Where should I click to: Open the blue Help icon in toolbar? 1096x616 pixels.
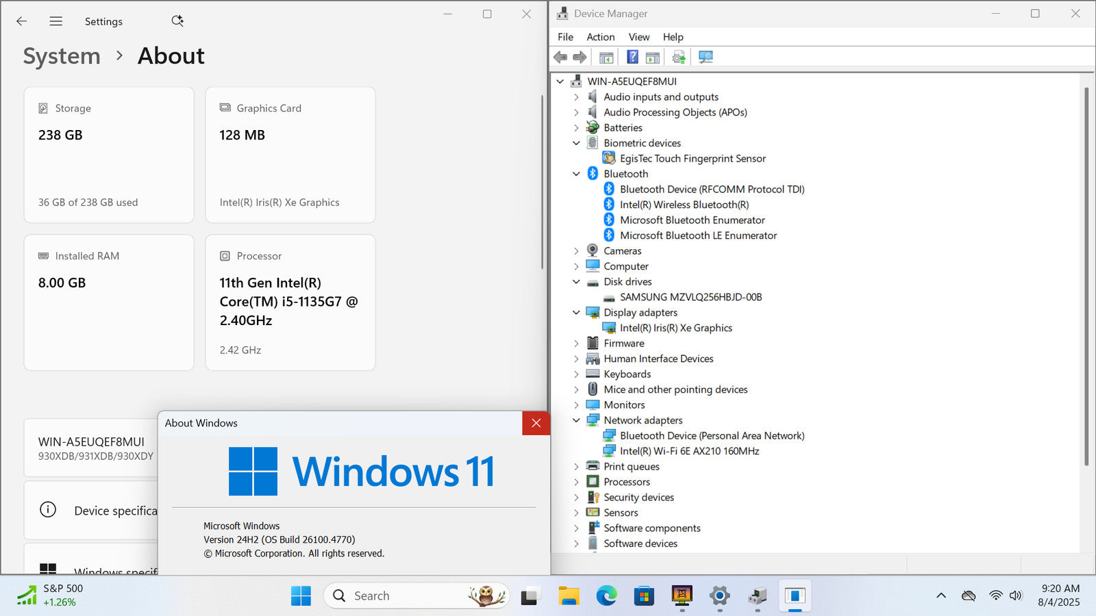(632, 57)
